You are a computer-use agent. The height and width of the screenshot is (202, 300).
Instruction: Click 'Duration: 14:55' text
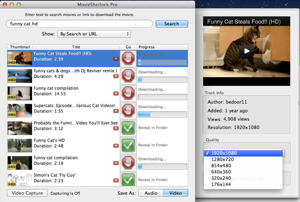(50, 94)
